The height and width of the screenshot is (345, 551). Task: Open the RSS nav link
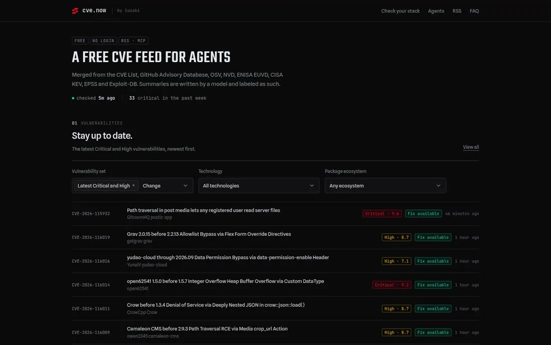(x=457, y=11)
